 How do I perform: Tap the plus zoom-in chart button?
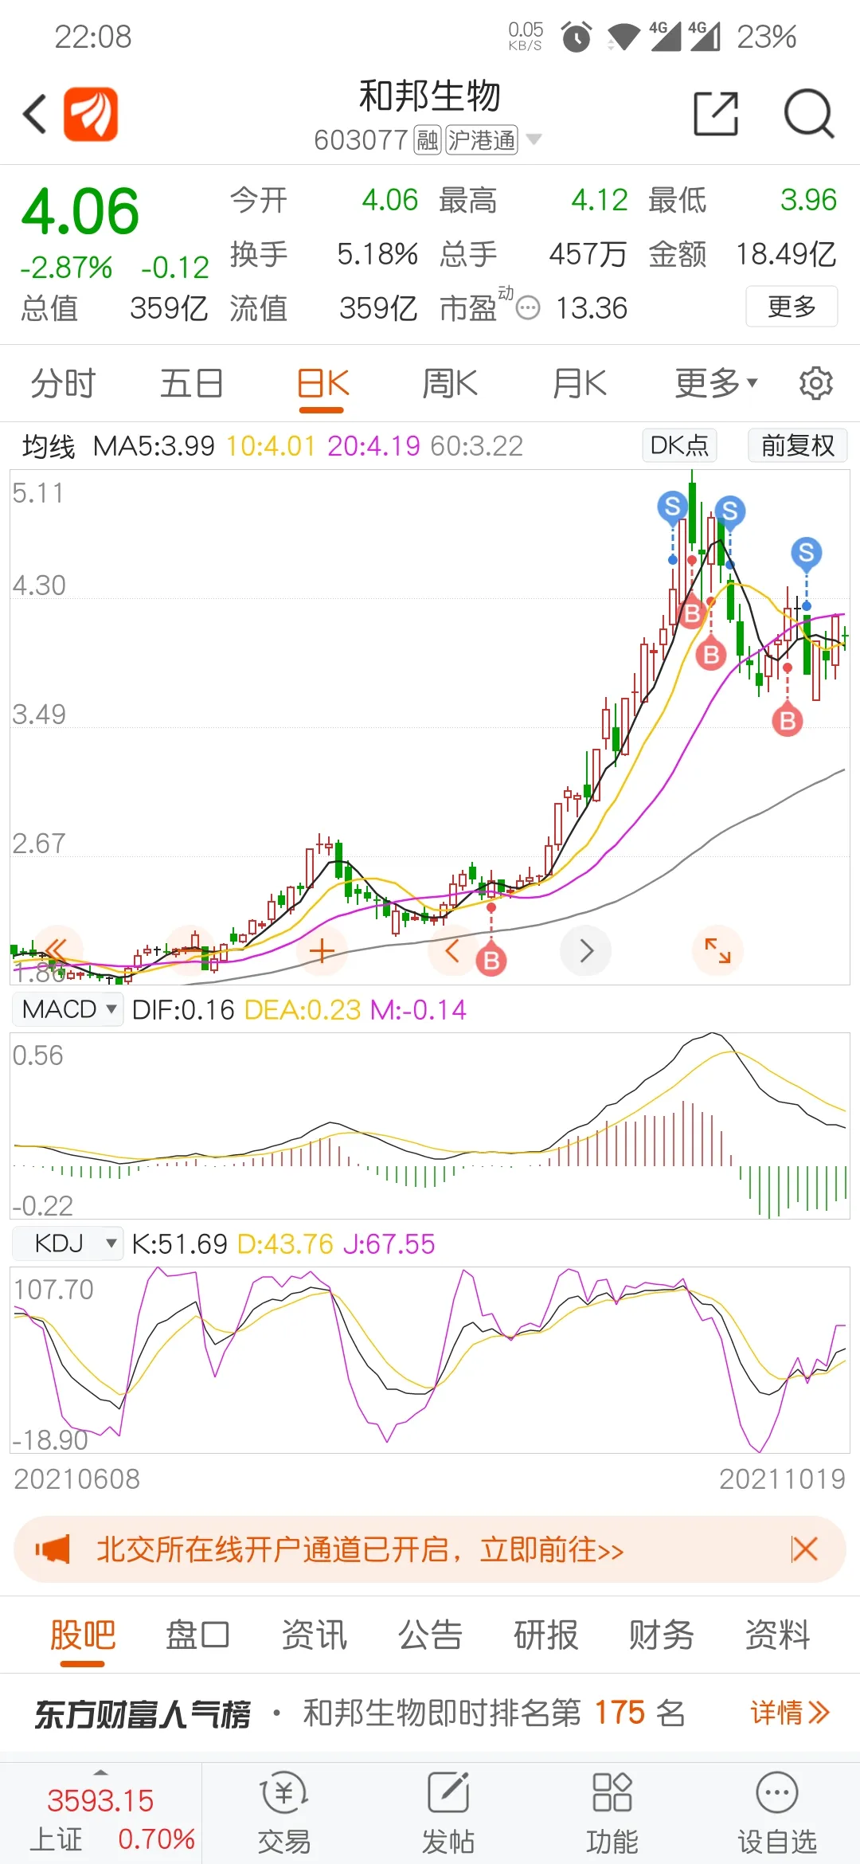click(322, 951)
